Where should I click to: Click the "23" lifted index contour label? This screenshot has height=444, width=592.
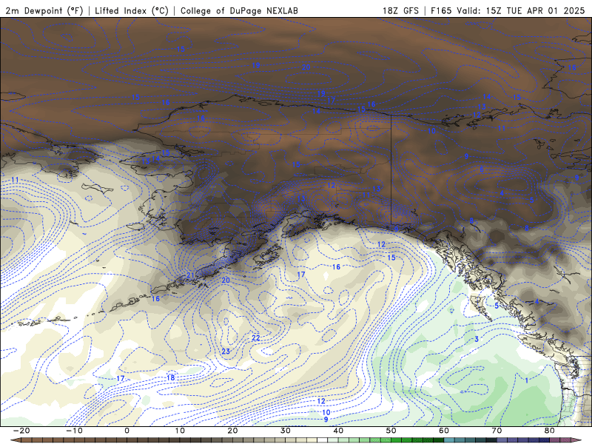(x=226, y=351)
